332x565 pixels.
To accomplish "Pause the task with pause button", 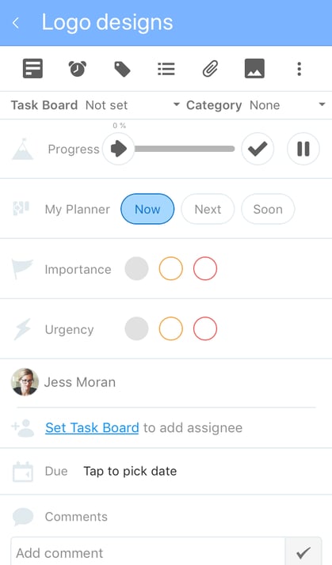I will 303,149.
